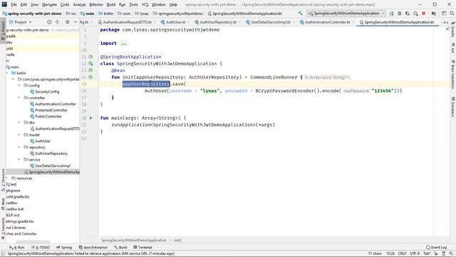456x257 pixels.
Task: Open the TODO tool window tab
Action: [x=41, y=248]
